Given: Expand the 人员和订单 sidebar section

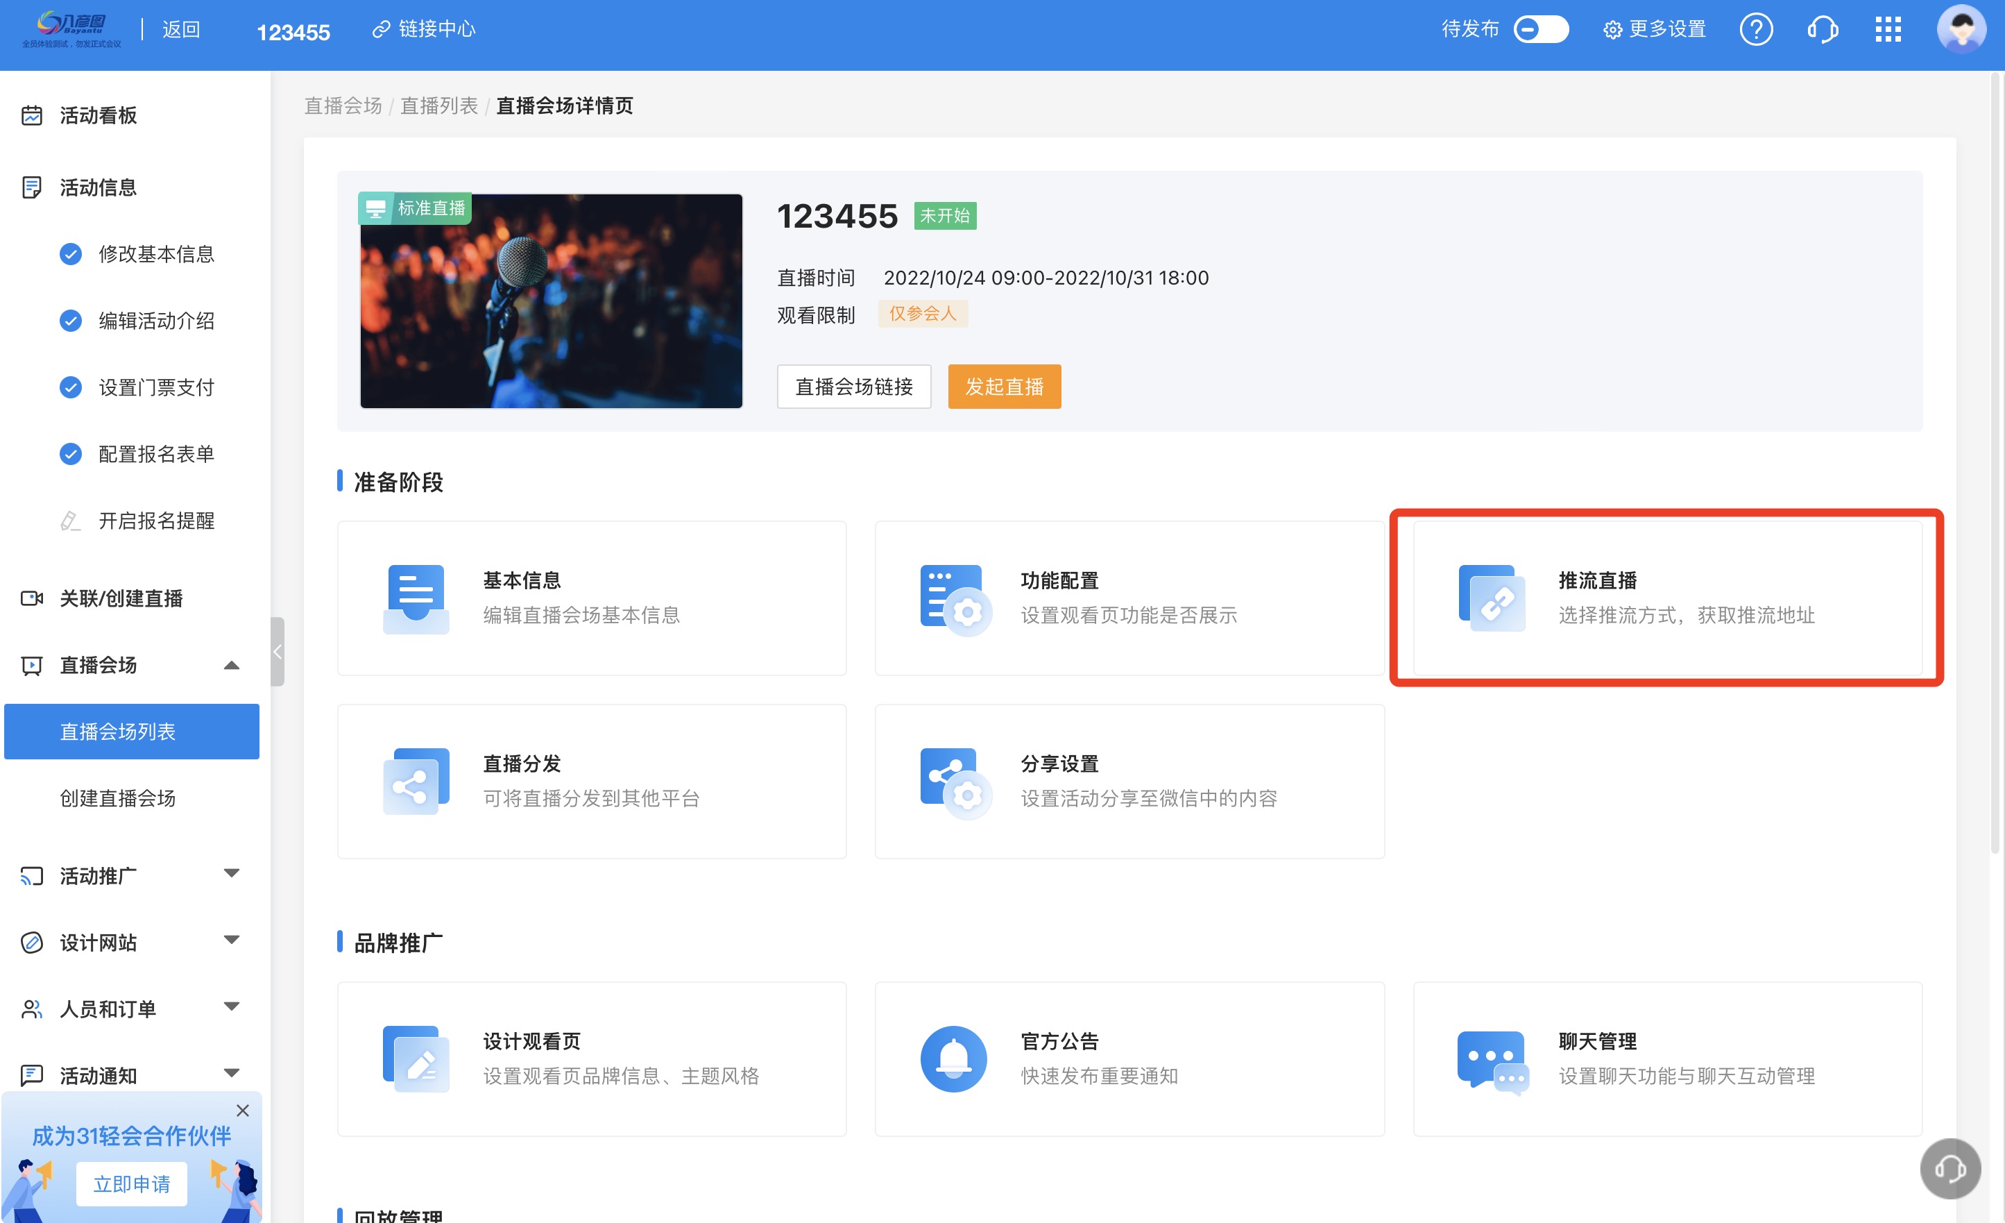Looking at the screenshot, I should click(x=231, y=1008).
